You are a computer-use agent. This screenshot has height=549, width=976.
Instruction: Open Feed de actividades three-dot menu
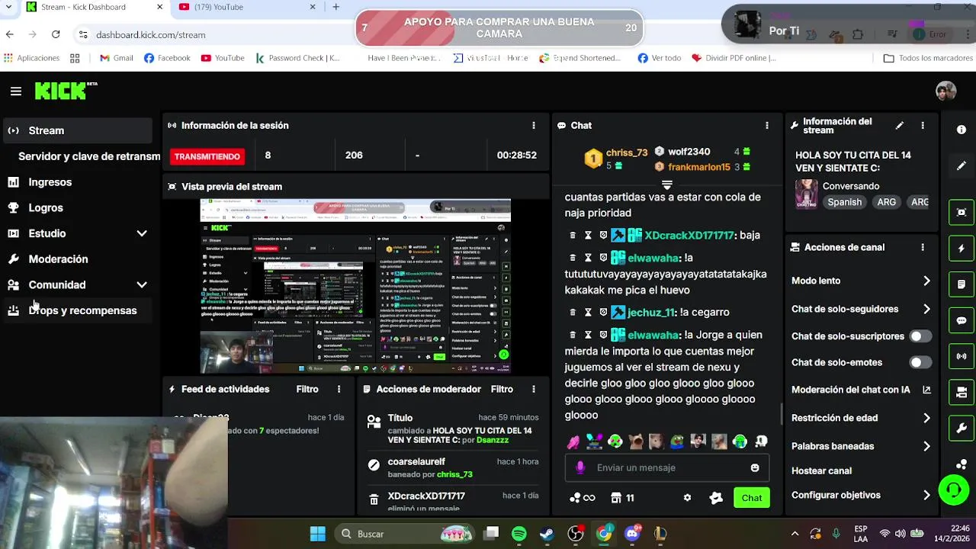339,390
